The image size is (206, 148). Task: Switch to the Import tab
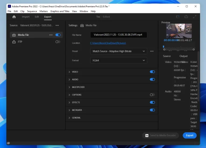pyautogui.click(x=26, y=17)
